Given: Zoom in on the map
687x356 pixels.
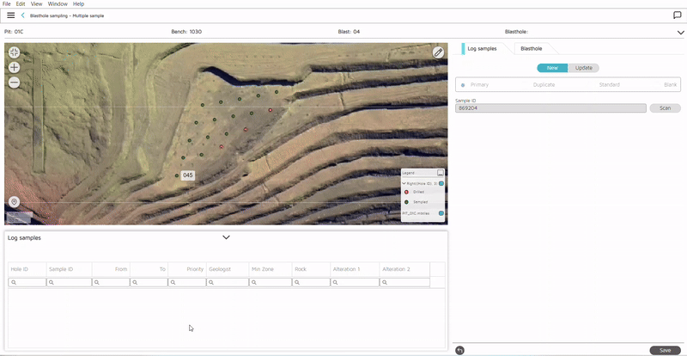Looking at the screenshot, I should pyautogui.click(x=14, y=67).
